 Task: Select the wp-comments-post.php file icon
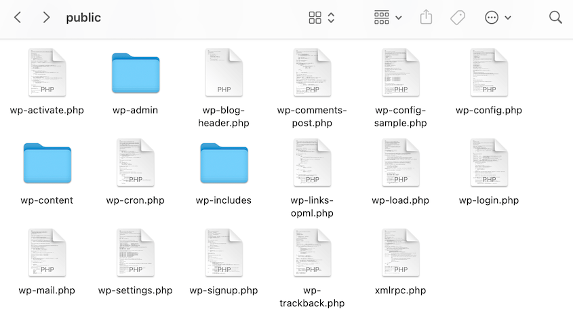[313, 73]
